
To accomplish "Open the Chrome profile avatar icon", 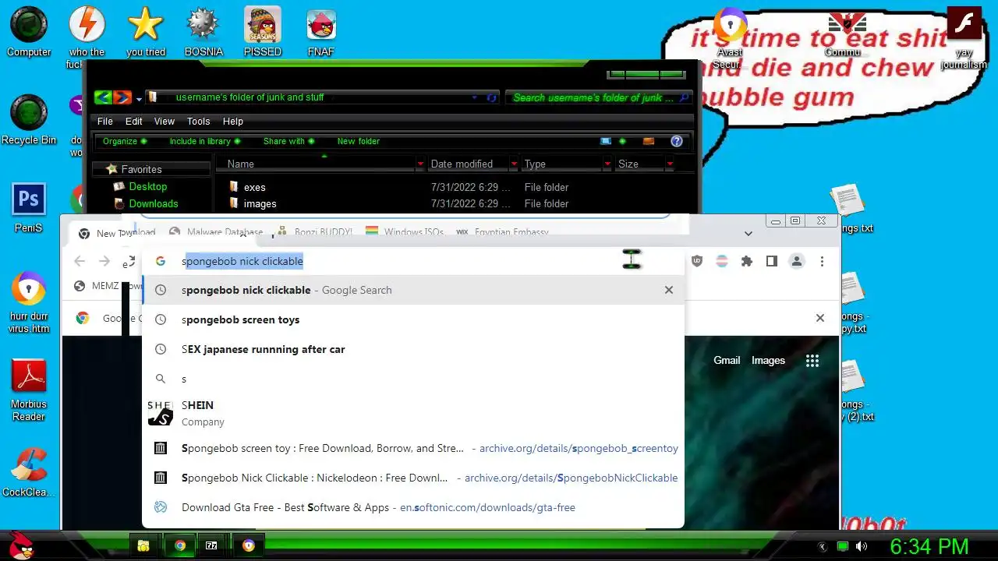I will point(797,262).
